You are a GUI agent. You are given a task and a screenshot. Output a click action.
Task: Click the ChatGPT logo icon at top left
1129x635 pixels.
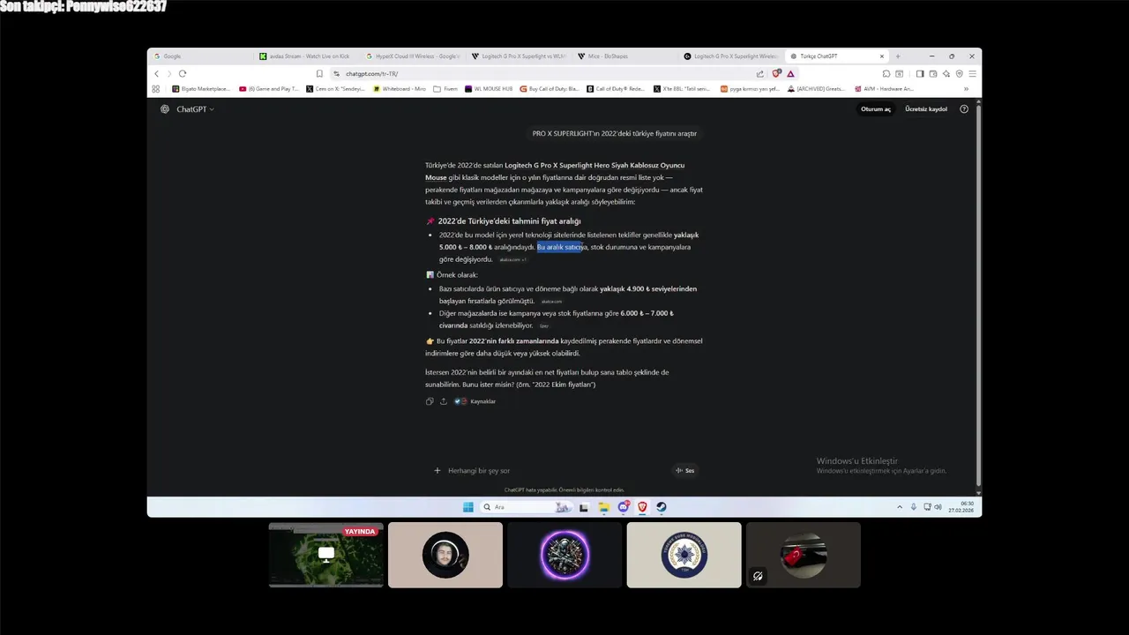[165, 109]
